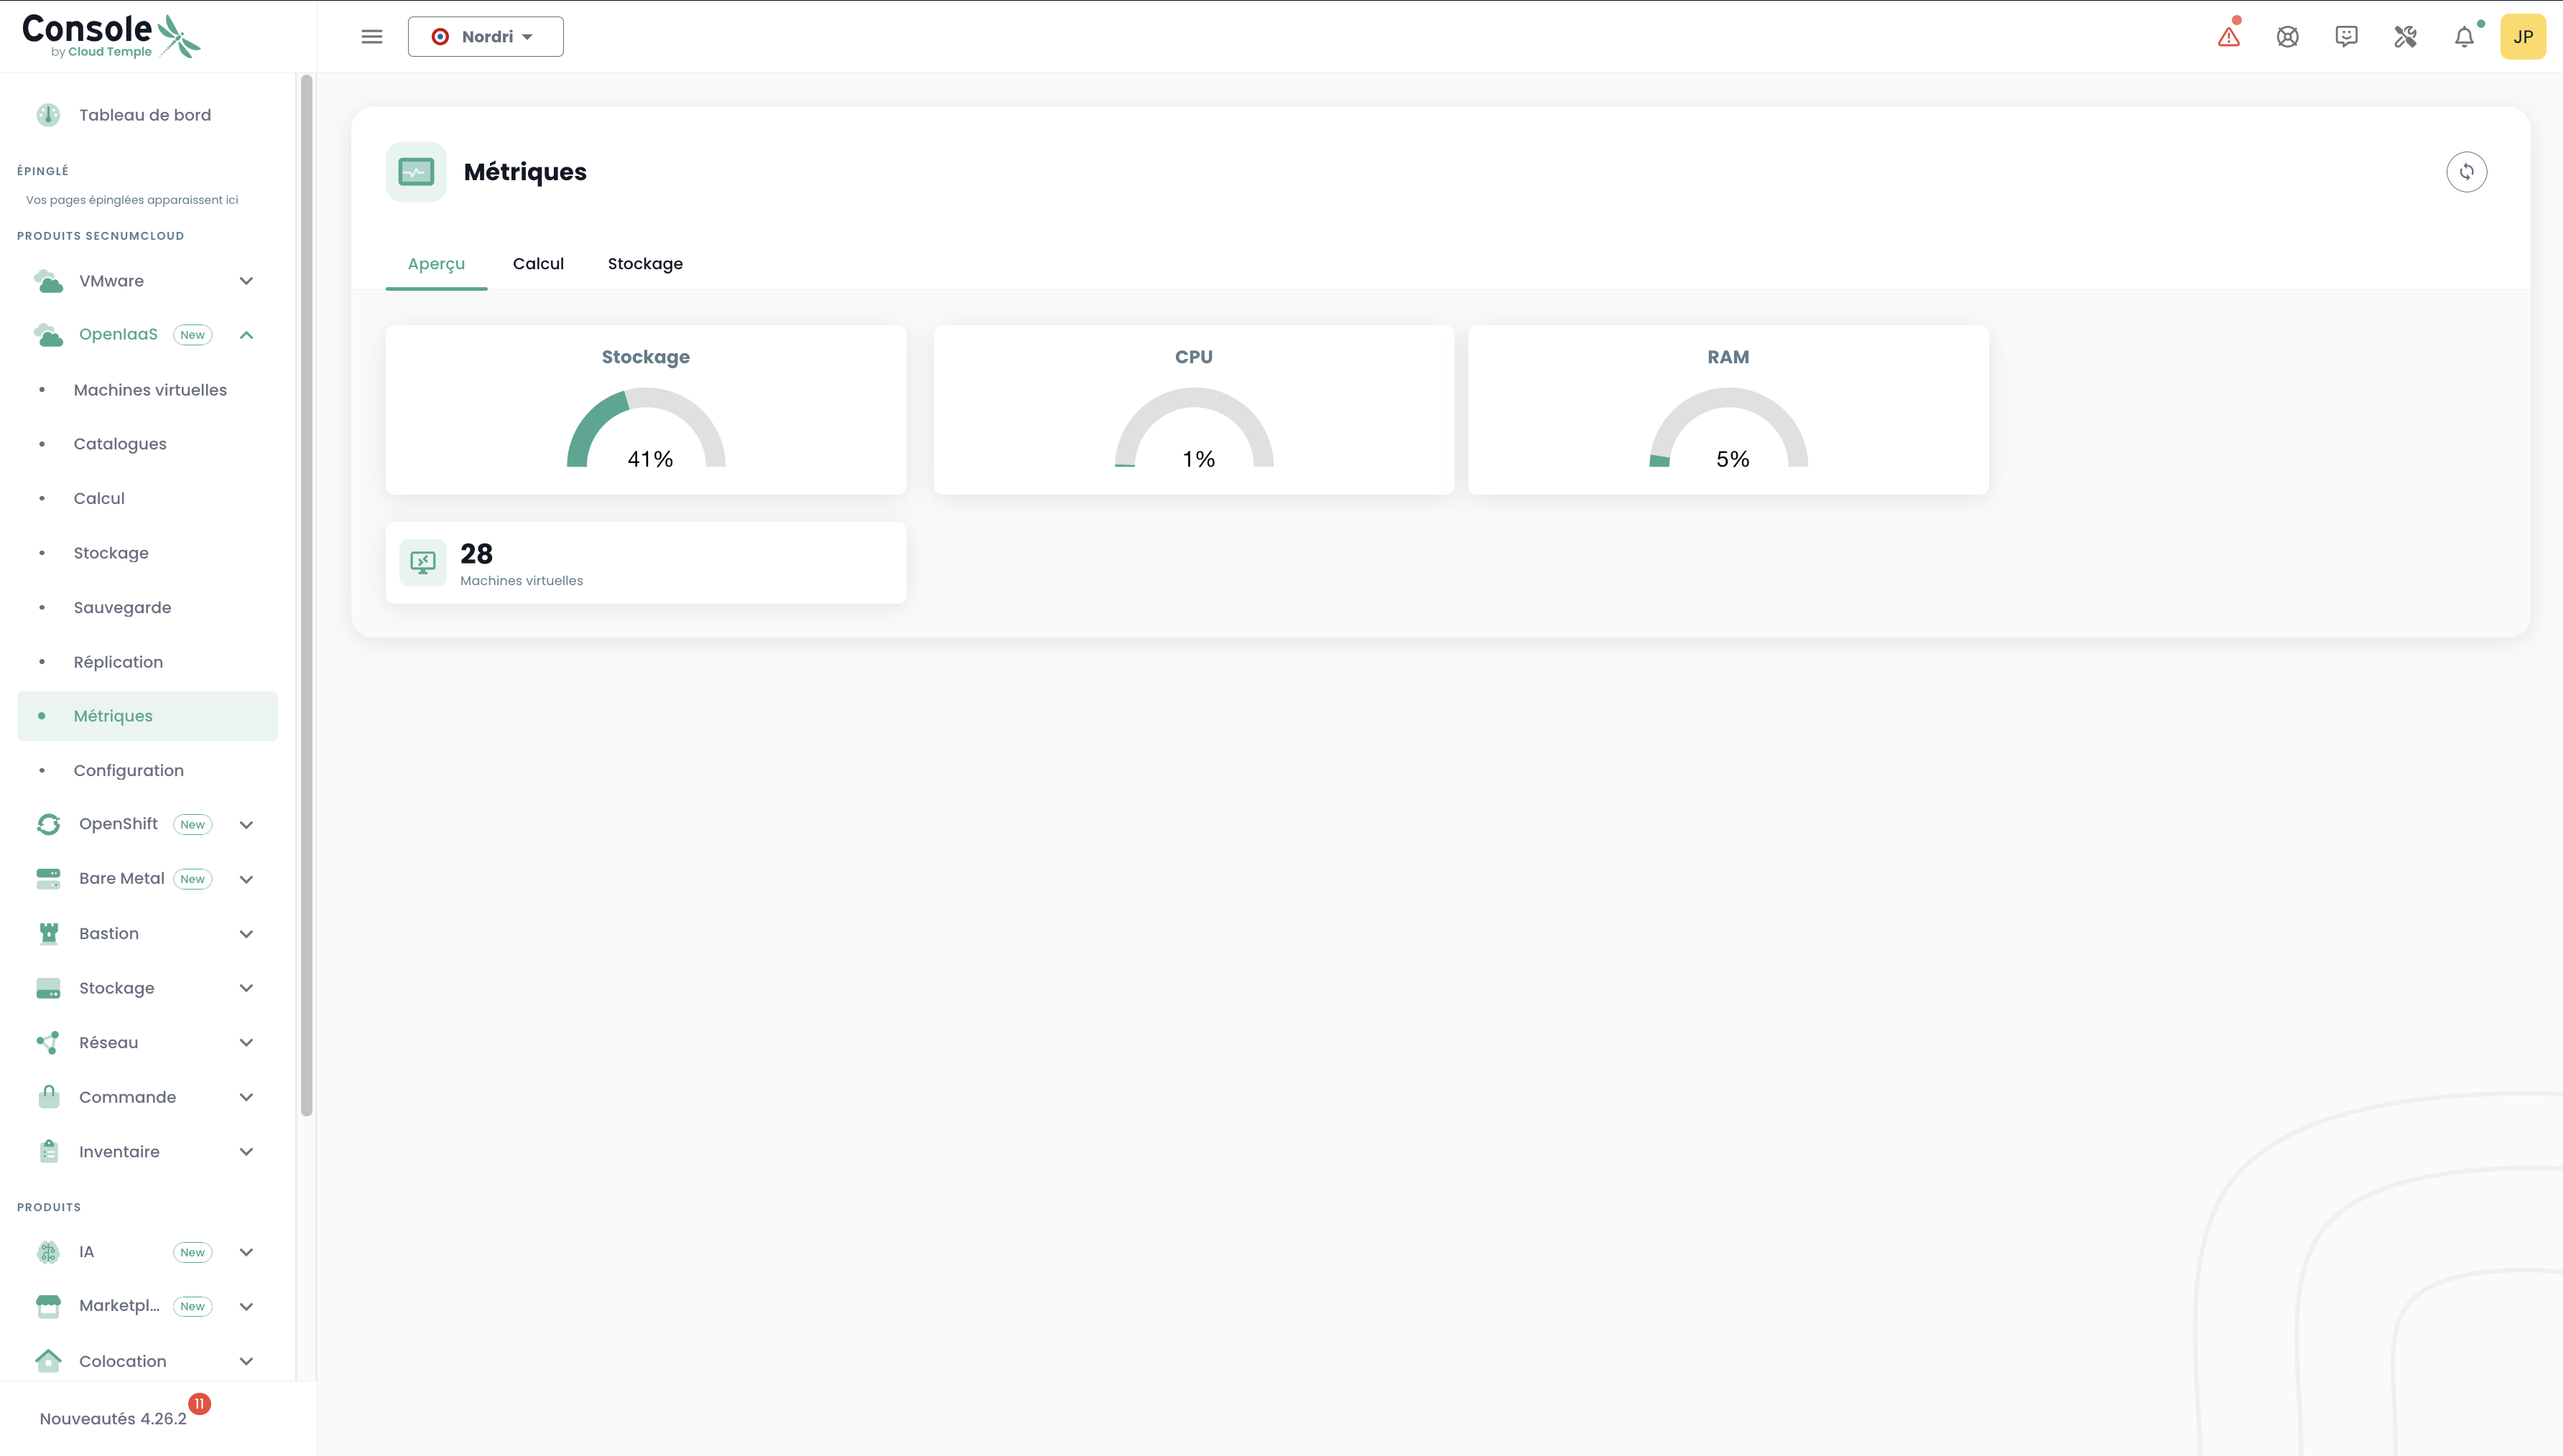Click the 28 Machines virtuelles card
2563x1456 pixels.
point(645,563)
